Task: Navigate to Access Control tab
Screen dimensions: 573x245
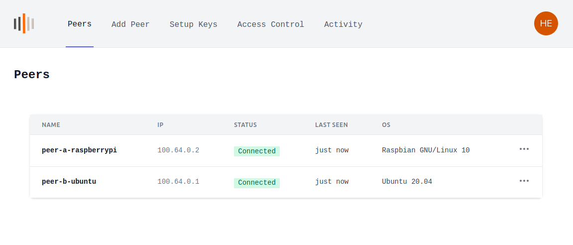Action: pyautogui.click(x=270, y=24)
